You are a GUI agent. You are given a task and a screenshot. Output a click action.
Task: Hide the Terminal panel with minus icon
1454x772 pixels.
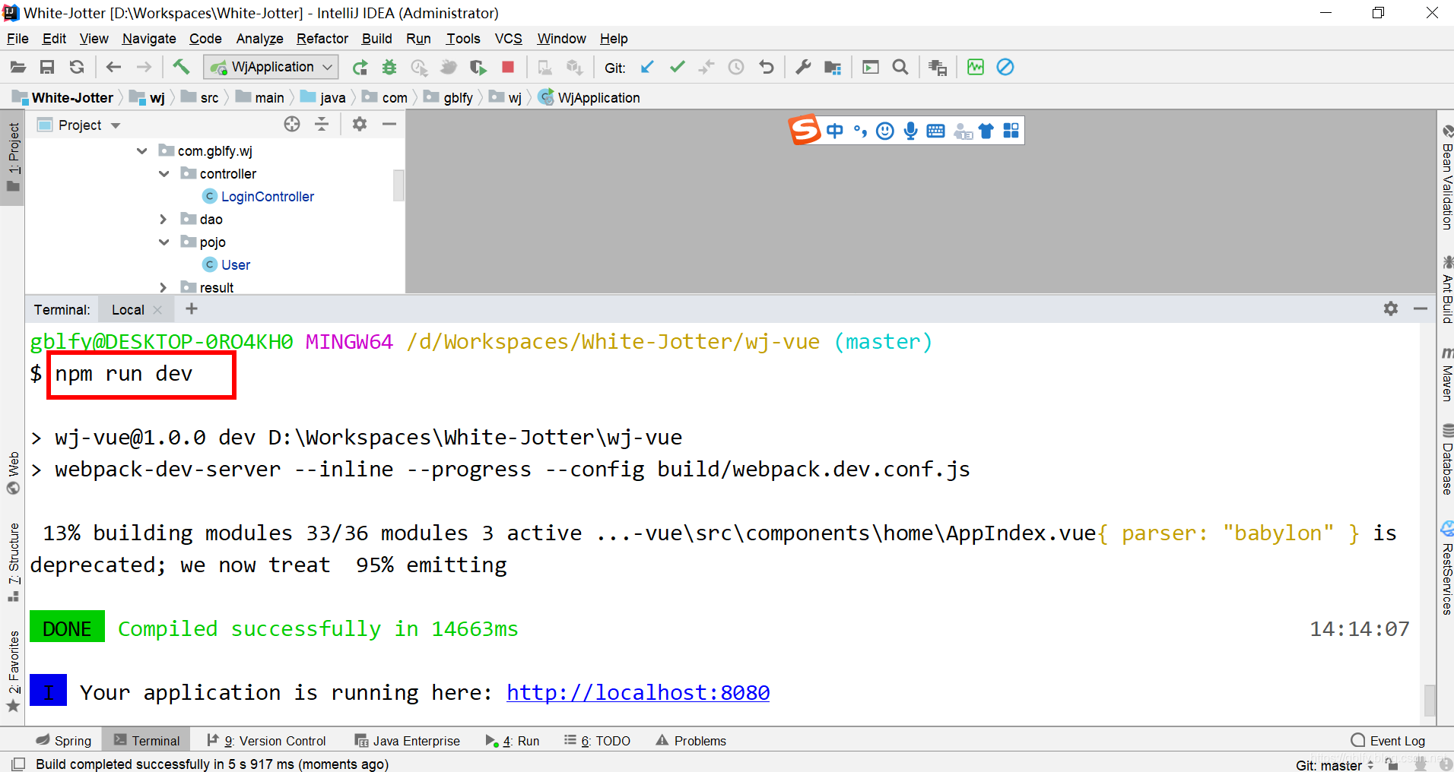coord(1421,308)
